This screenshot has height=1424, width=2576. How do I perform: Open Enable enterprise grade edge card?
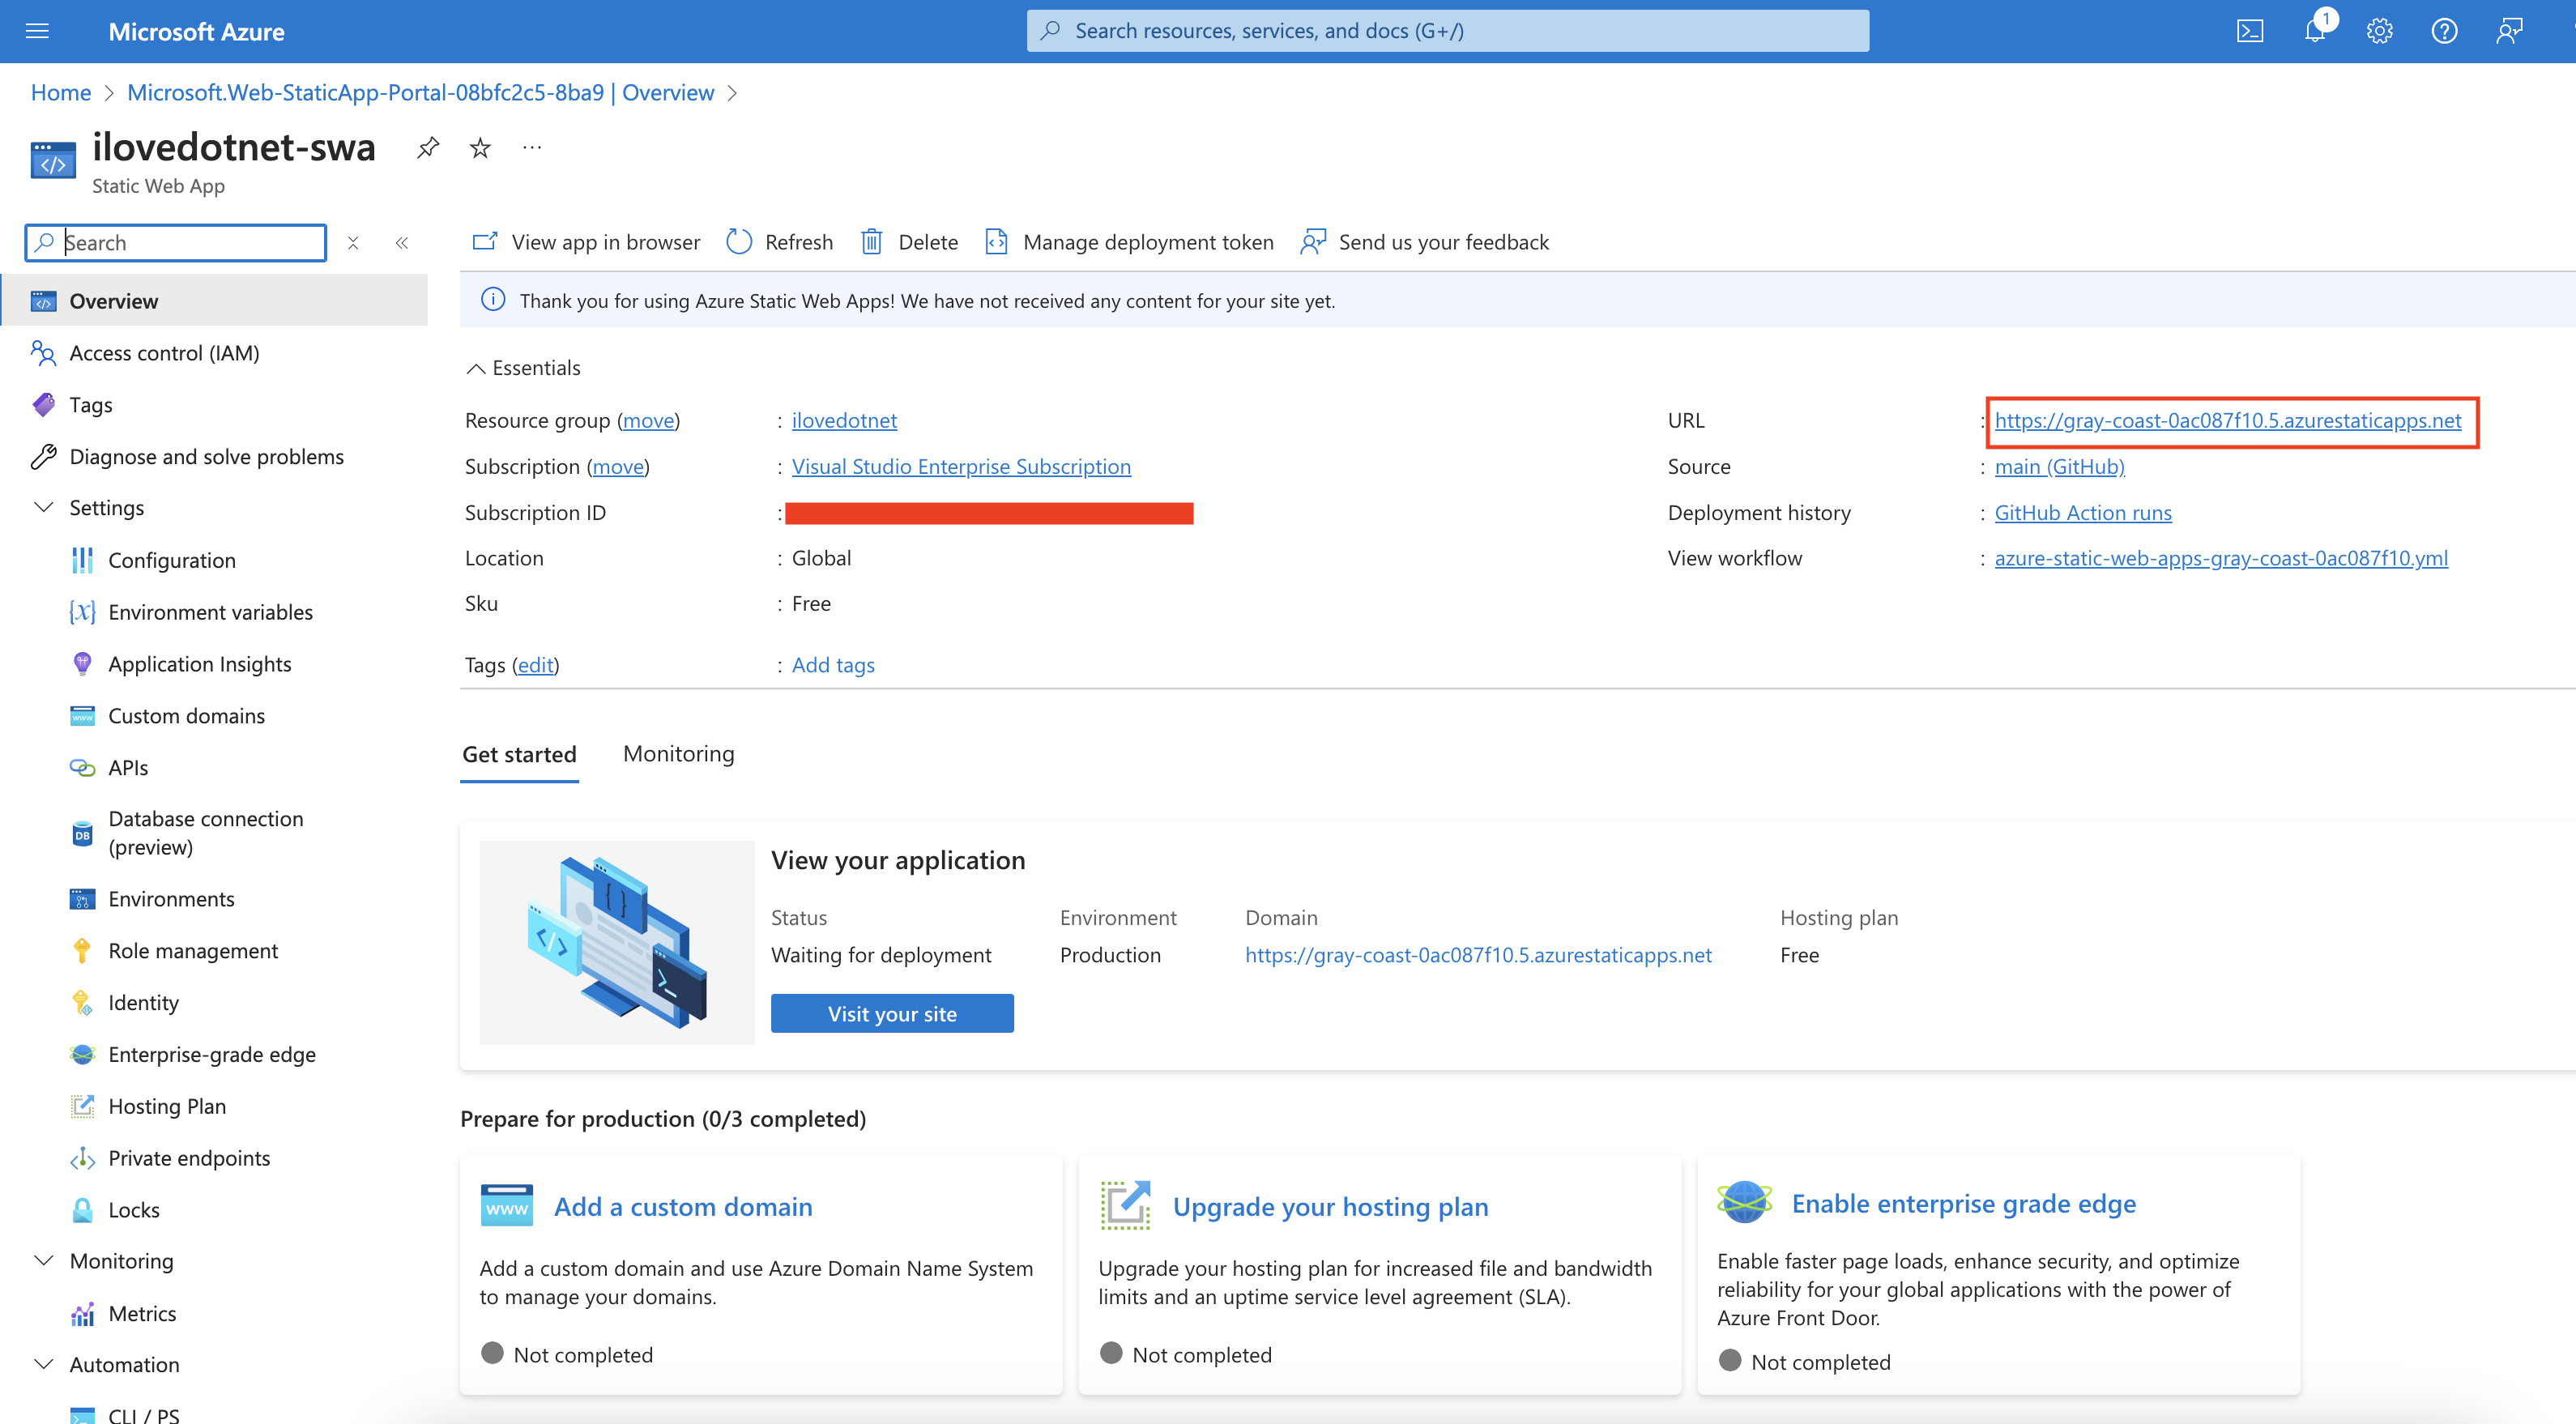(1963, 1204)
